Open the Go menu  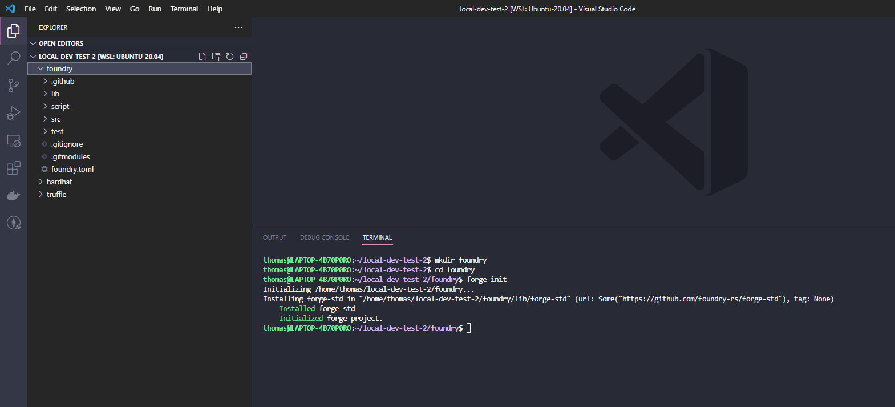tap(135, 9)
